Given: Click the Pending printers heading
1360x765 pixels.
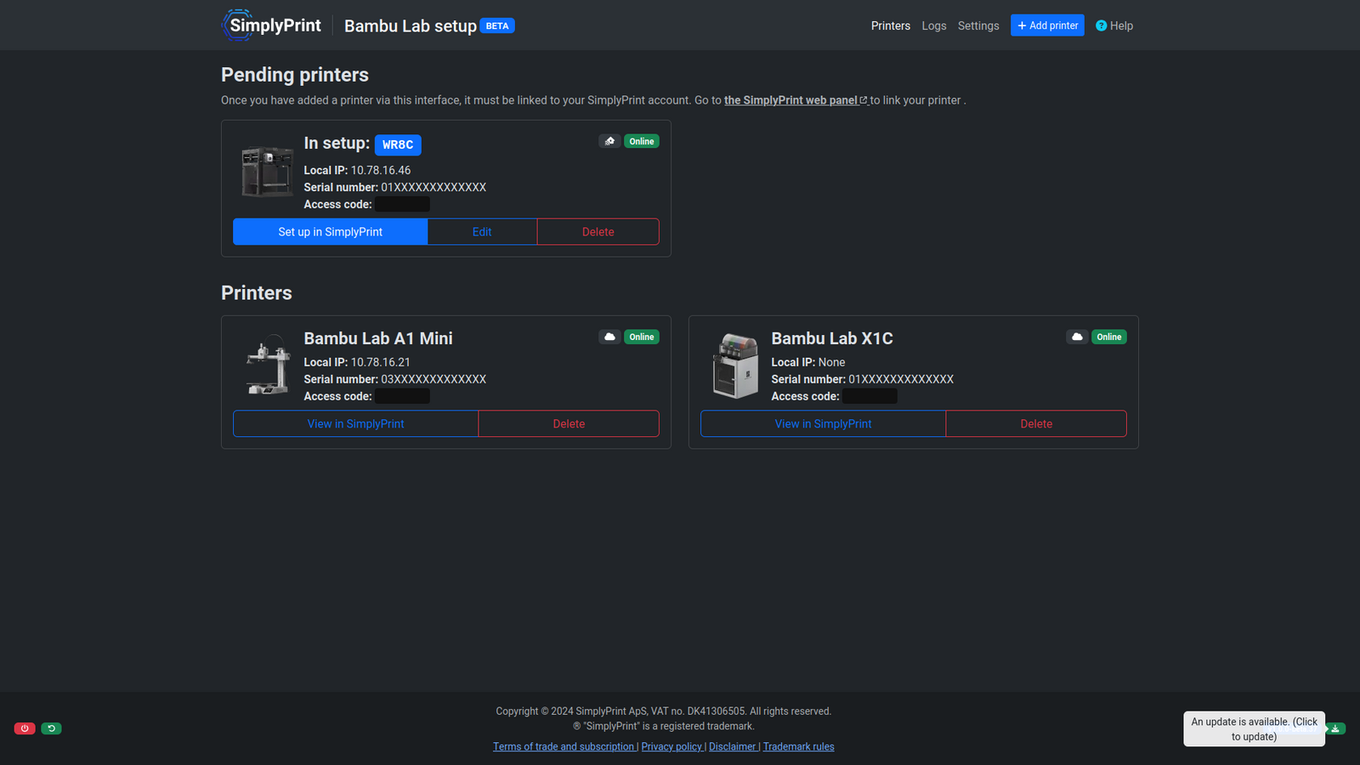Looking at the screenshot, I should tap(295, 75).
